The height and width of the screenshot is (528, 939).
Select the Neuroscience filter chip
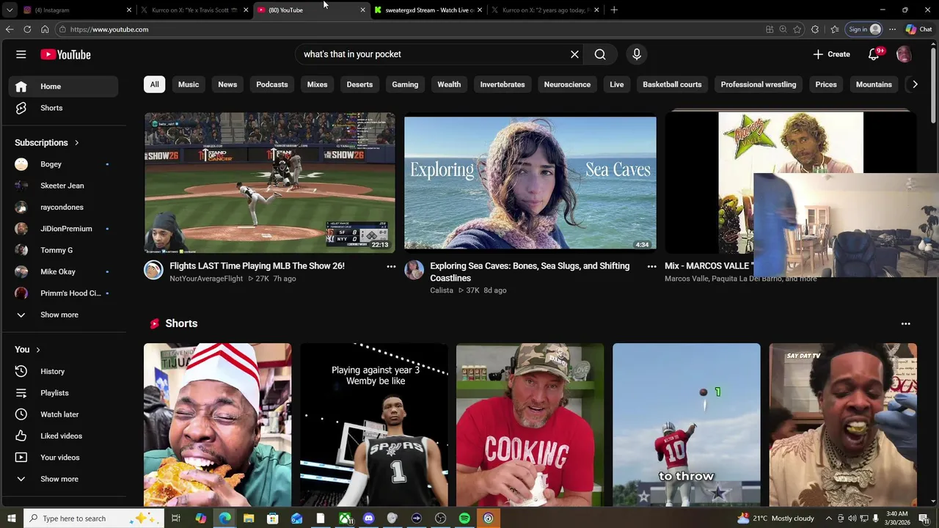(567, 84)
